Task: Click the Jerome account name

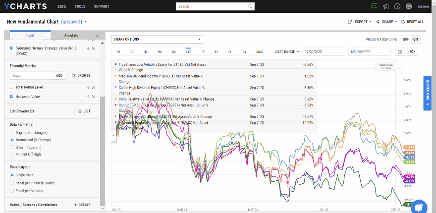Action: 423,6
